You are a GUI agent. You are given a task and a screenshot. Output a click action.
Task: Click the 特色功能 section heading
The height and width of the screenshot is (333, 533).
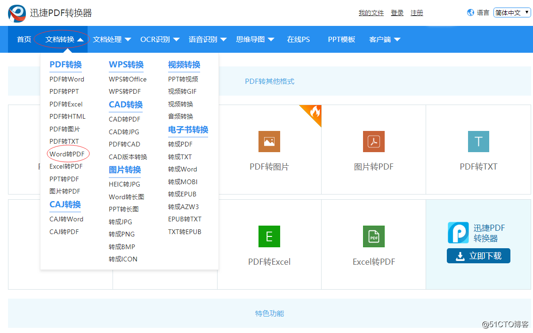(269, 313)
